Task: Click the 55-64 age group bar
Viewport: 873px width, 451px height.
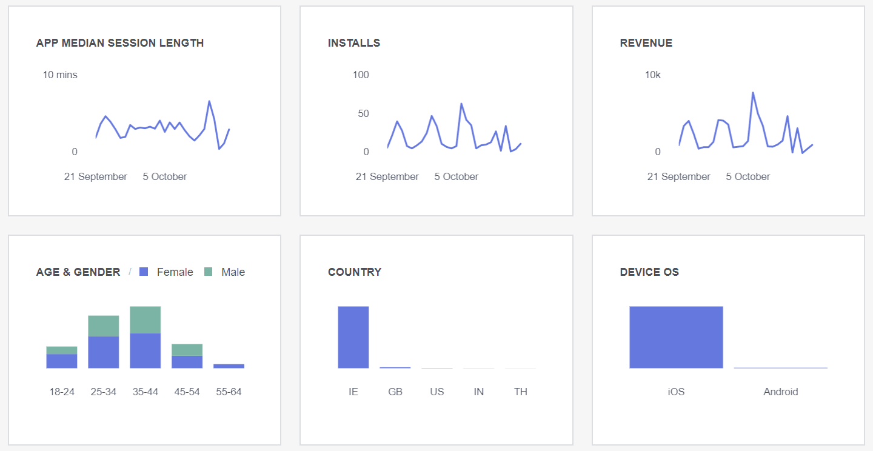Action: [229, 366]
